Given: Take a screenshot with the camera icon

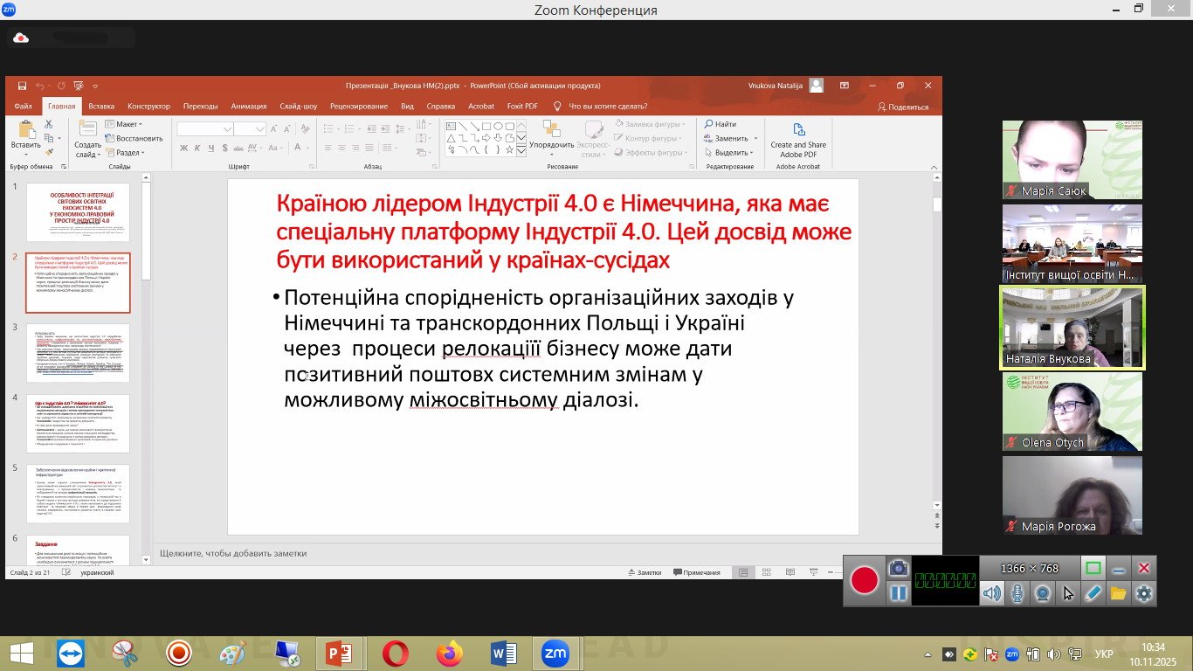Looking at the screenshot, I should [x=898, y=568].
